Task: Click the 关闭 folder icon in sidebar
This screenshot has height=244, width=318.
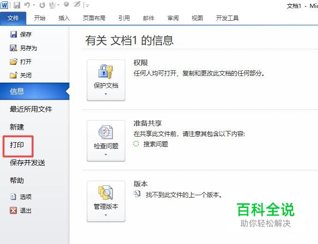Action: point(14,75)
